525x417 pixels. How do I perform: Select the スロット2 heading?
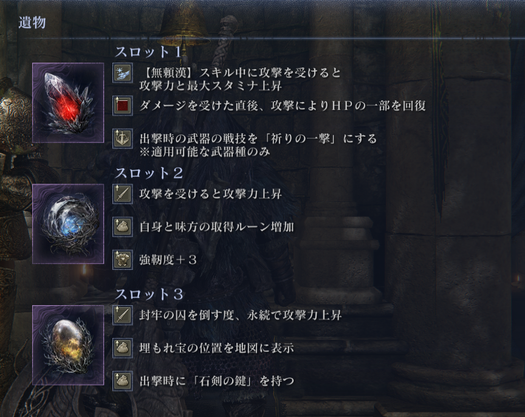[x=149, y=173]
